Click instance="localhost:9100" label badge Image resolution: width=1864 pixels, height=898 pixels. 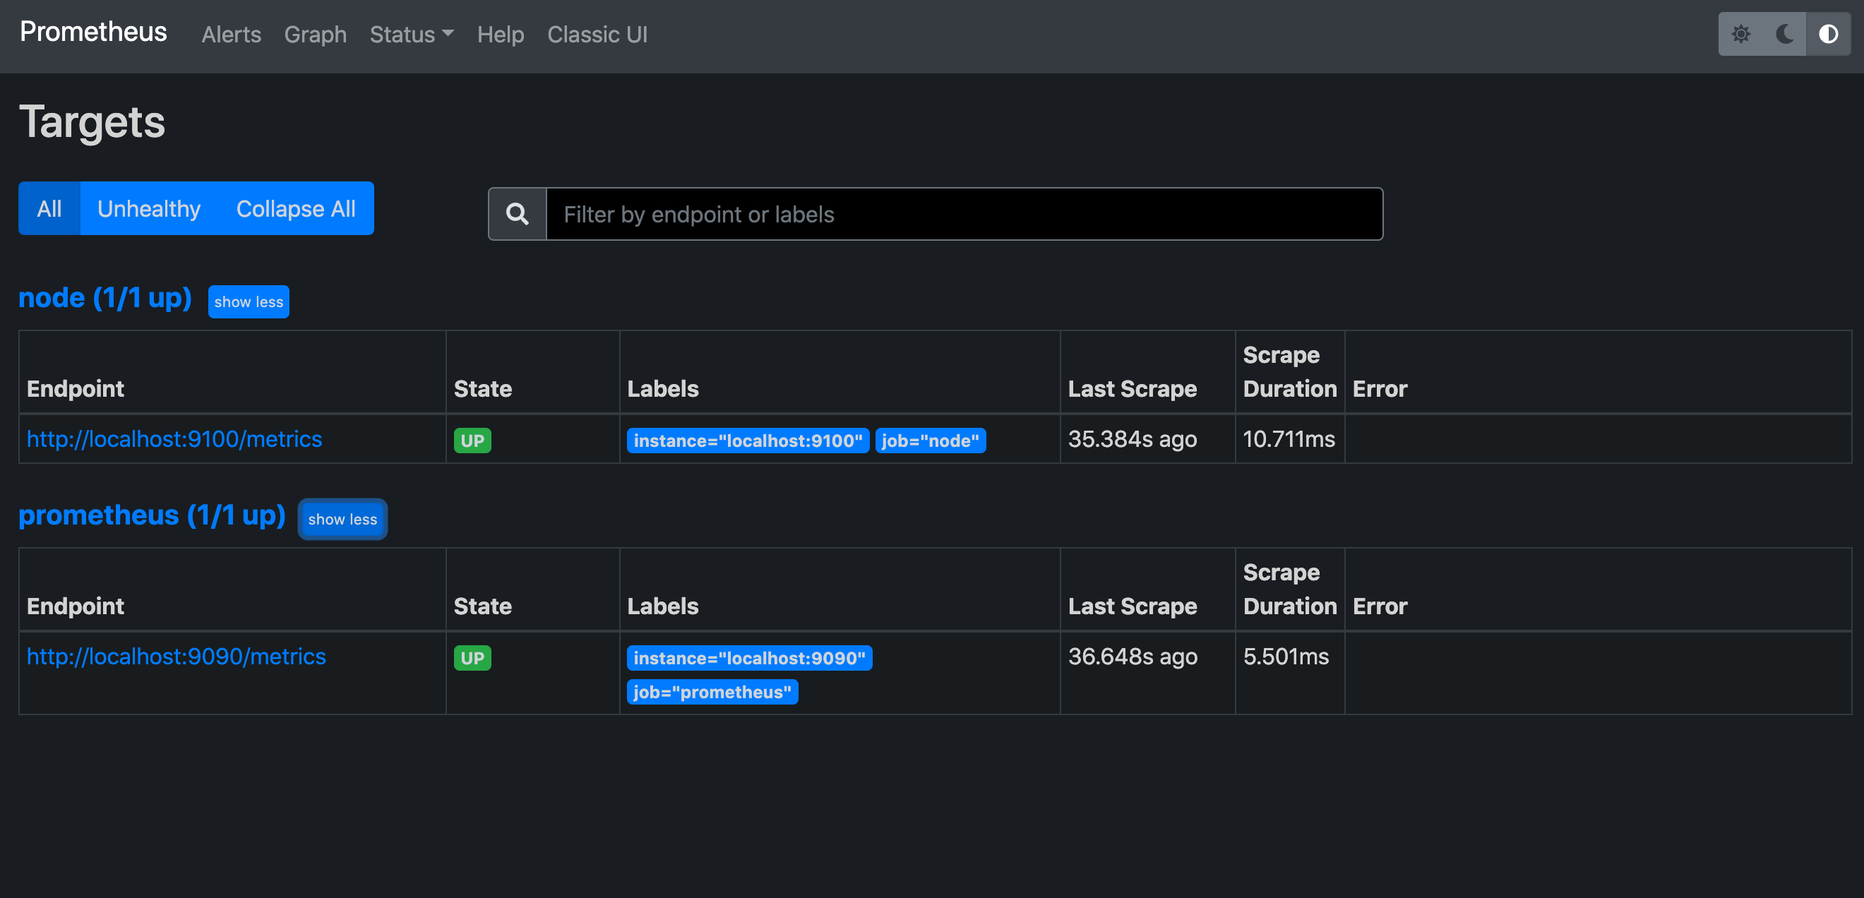pyautogui.click(x=748, y=441)
